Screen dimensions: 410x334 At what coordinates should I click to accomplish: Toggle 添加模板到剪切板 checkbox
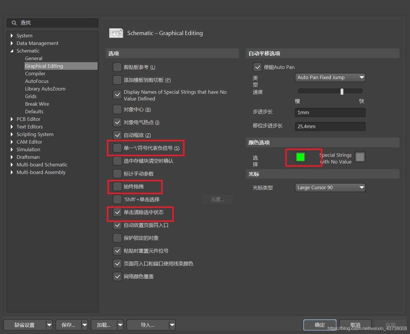point(117,80)
